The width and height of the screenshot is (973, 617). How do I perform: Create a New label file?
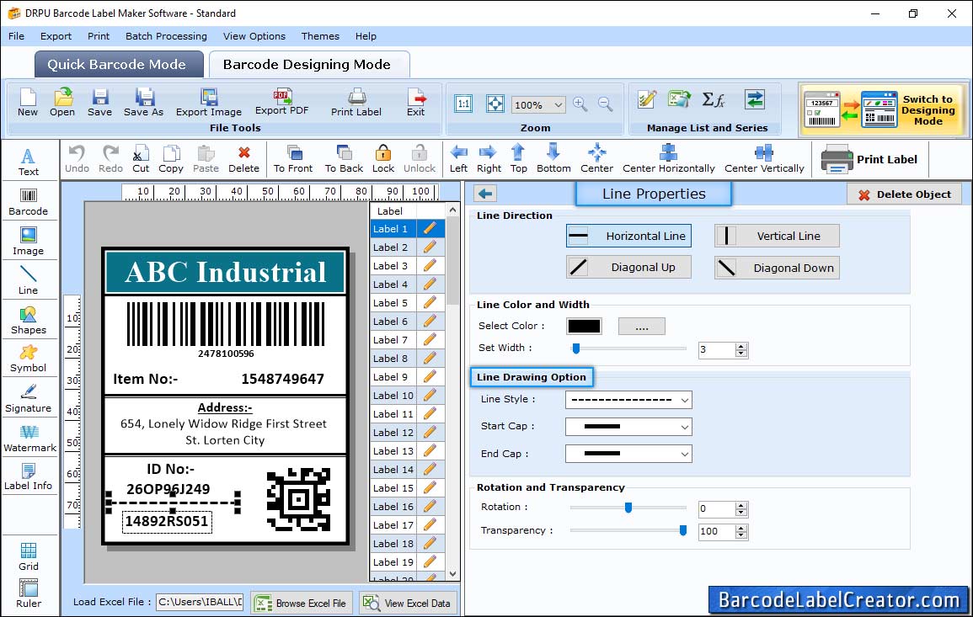click(x=27, y=103)
